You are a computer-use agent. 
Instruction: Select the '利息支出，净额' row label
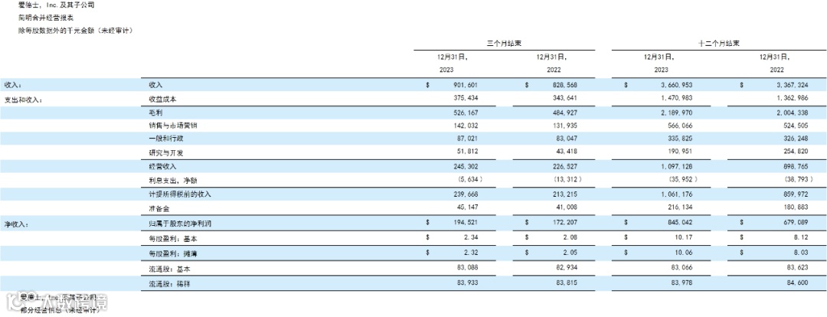(x=174, y=181)
